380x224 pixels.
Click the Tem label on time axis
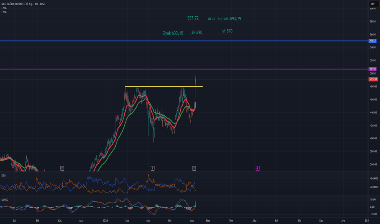pyautogui.click(x=231, y=221)
